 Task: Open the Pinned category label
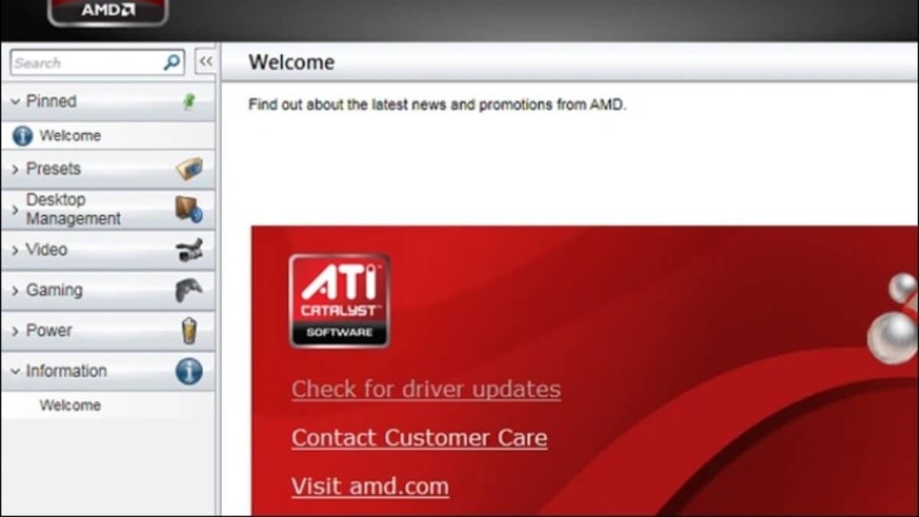coord(51,101)
